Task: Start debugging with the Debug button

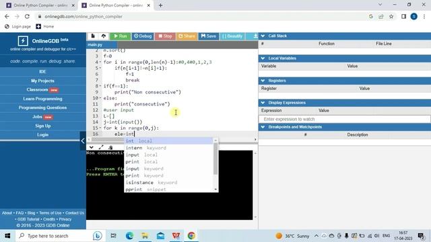Action: coord(143,36)
